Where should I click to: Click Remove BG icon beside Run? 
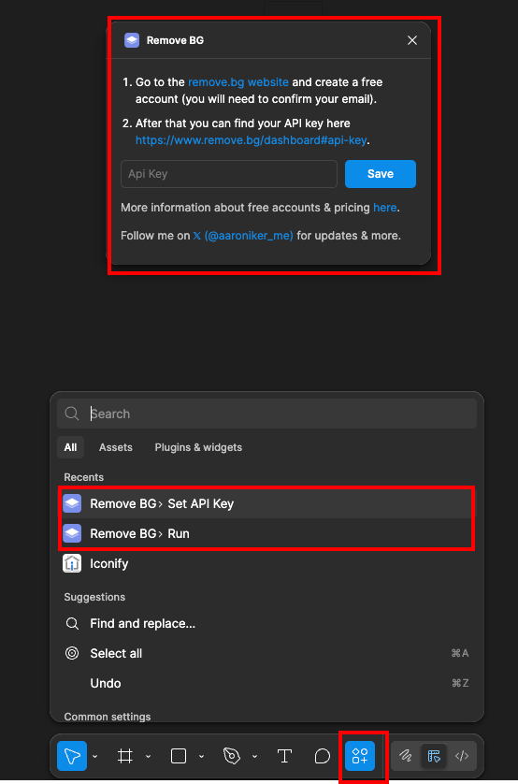[72, 533]
